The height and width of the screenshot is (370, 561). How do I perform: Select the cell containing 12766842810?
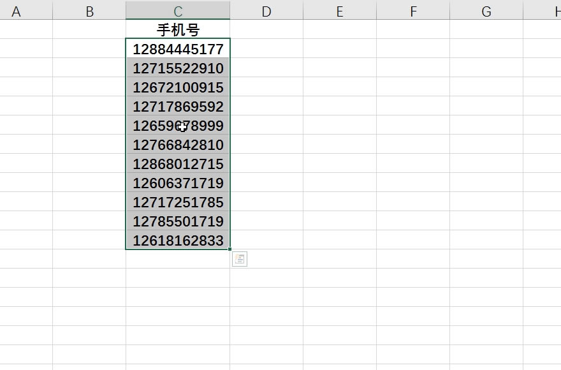[x=177, y=145]
